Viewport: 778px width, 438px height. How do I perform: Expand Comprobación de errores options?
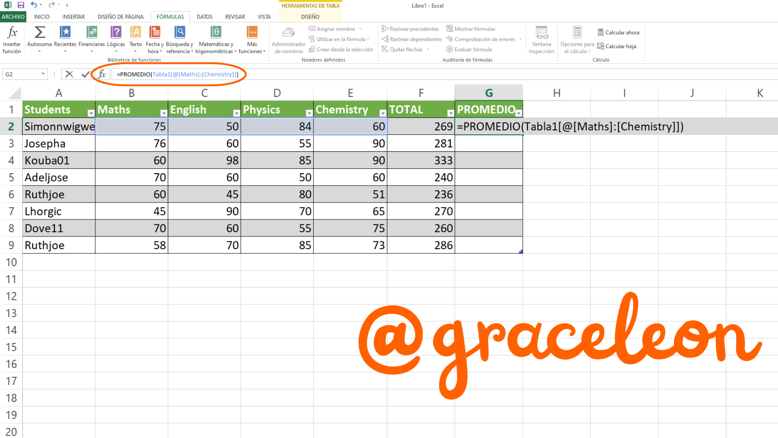tap(520, 39)
